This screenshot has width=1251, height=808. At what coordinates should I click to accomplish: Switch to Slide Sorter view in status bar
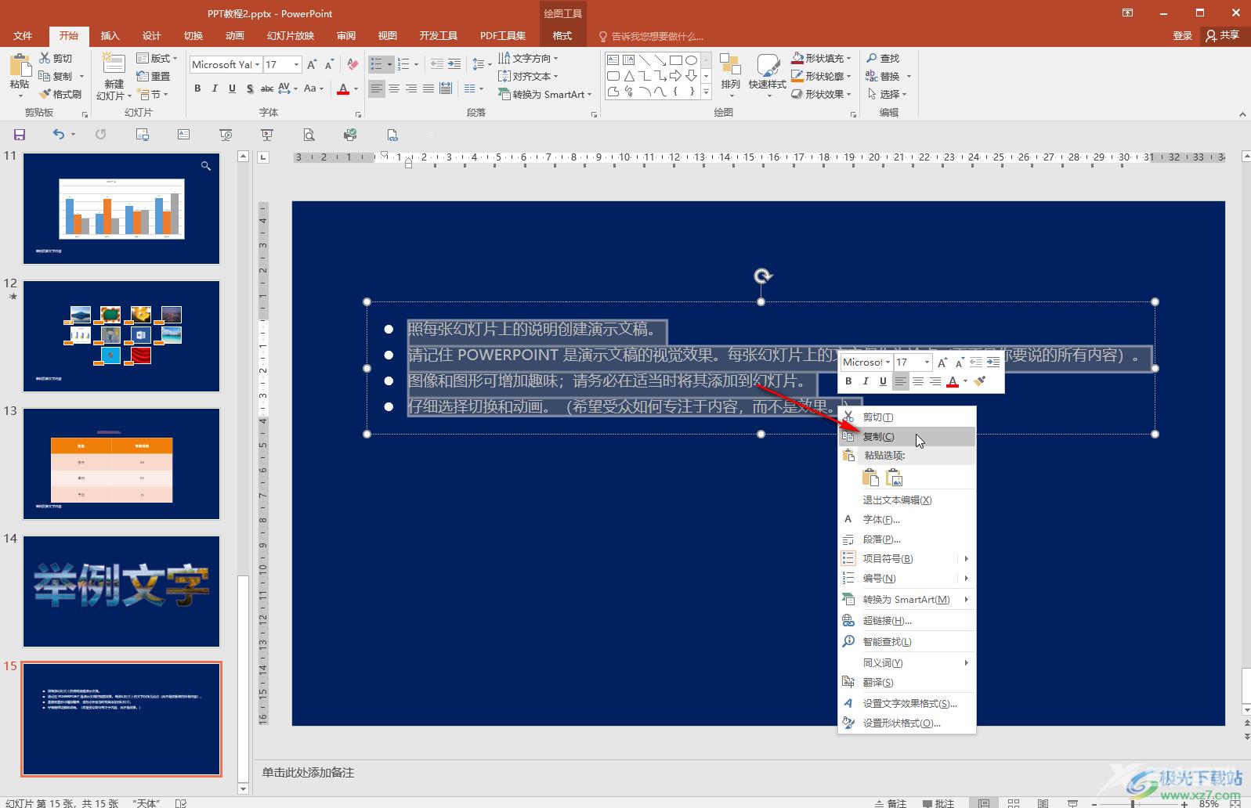(1014, 803)
